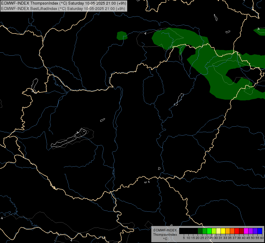
Task: Pick the pure yellow 31-33 legend swatch
Action: click(223, 231)
